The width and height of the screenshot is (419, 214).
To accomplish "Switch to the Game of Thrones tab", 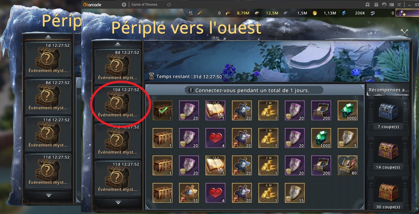I will (x=144, y=5).
